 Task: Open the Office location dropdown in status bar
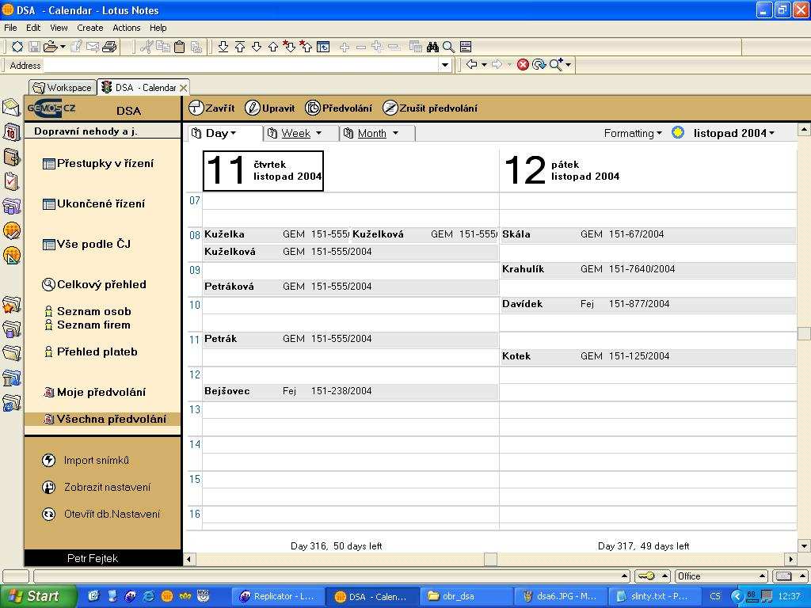tap(722, 576)
